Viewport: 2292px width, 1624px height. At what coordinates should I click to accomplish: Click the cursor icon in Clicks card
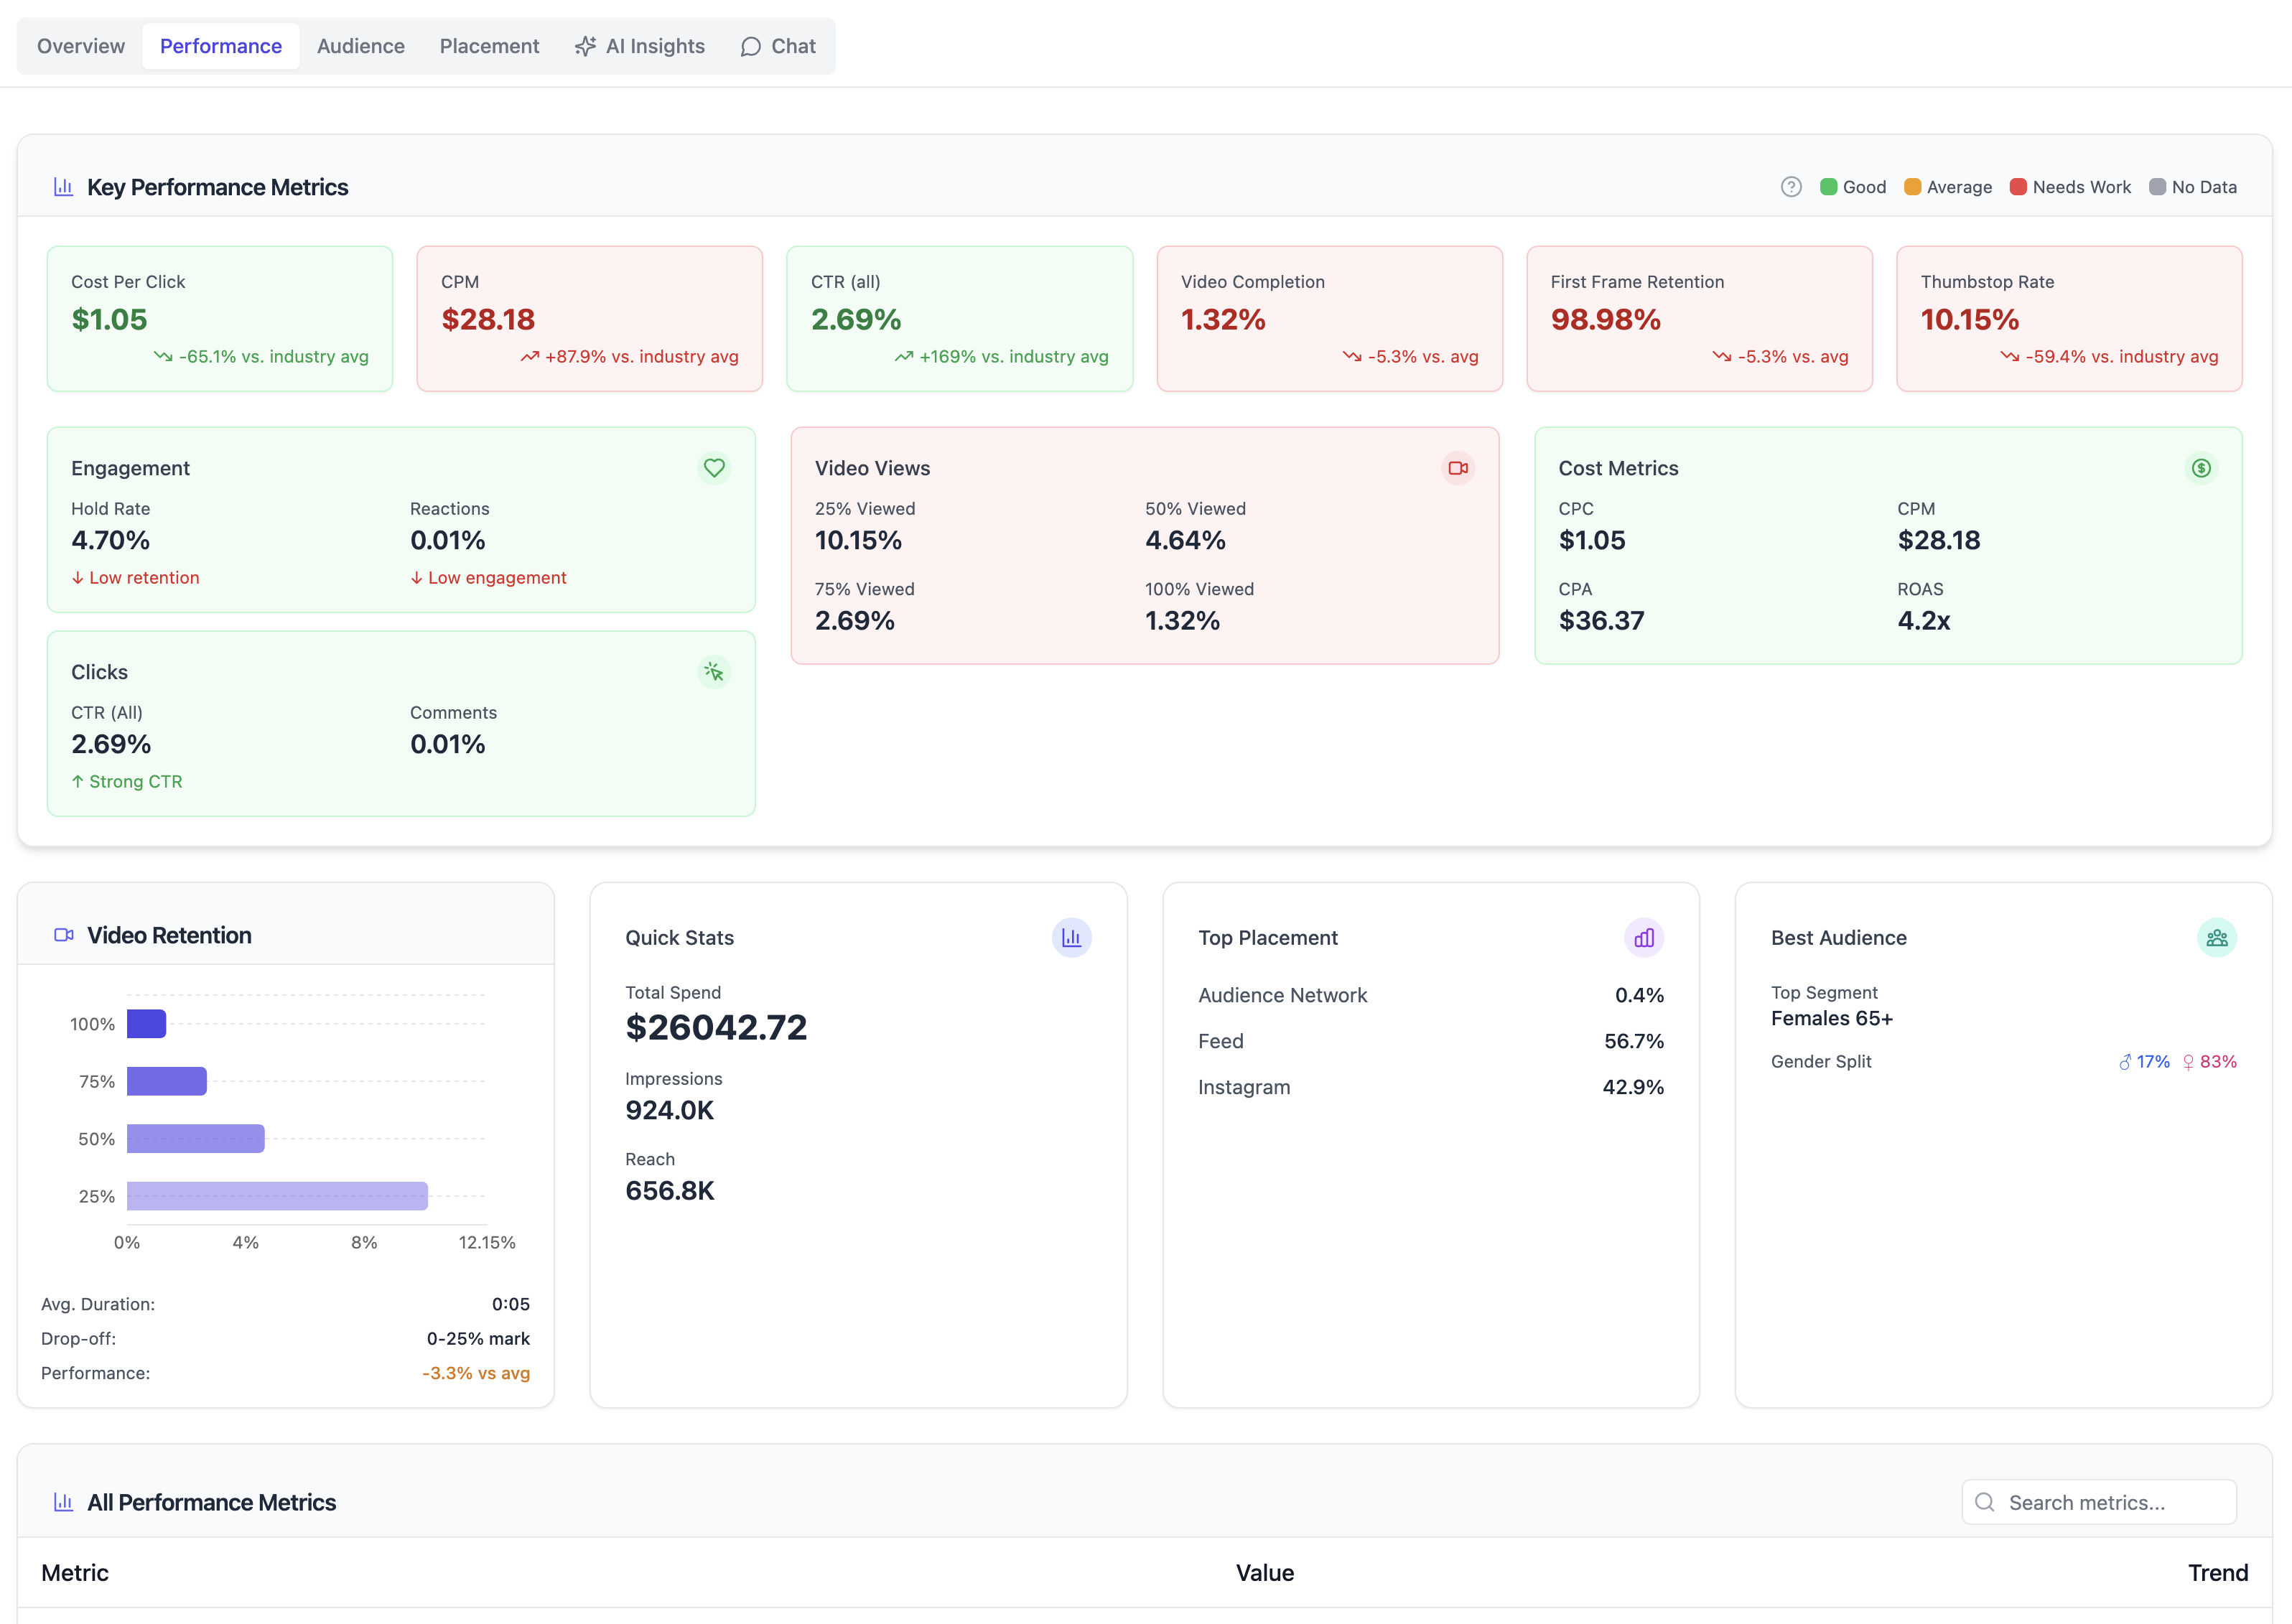coord(713,672)
